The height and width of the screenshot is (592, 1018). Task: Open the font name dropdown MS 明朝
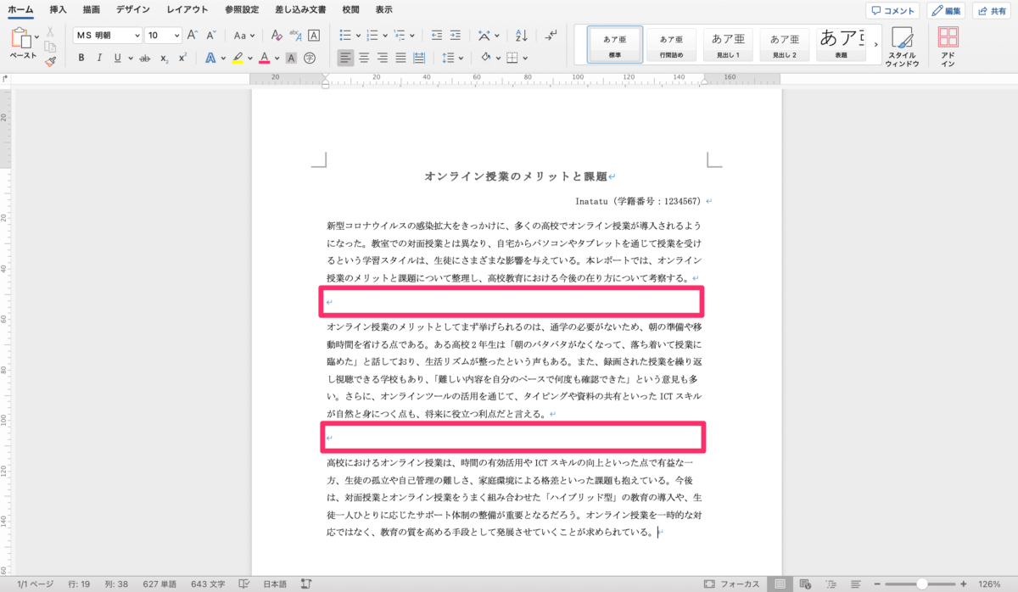click(x=136, y=36)
